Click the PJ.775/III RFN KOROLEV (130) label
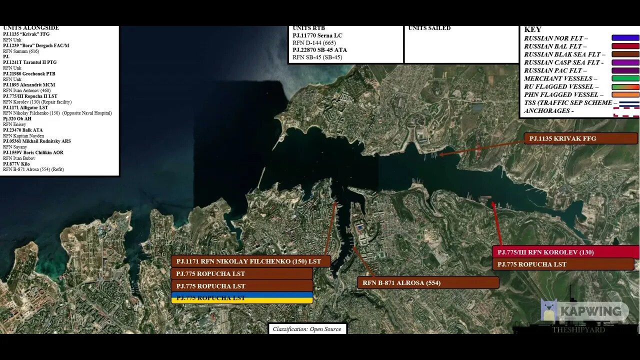640x360 pixels. (566, 252)
